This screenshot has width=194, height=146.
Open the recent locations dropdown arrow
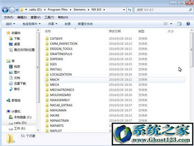coord(17,10)
